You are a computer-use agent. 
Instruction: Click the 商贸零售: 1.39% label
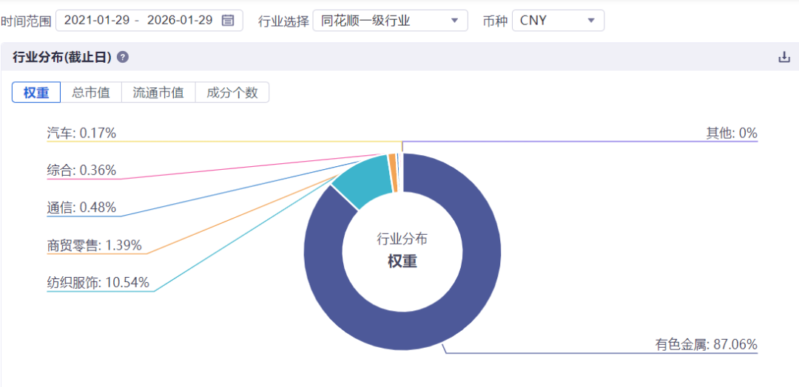[x=94, y=245]
